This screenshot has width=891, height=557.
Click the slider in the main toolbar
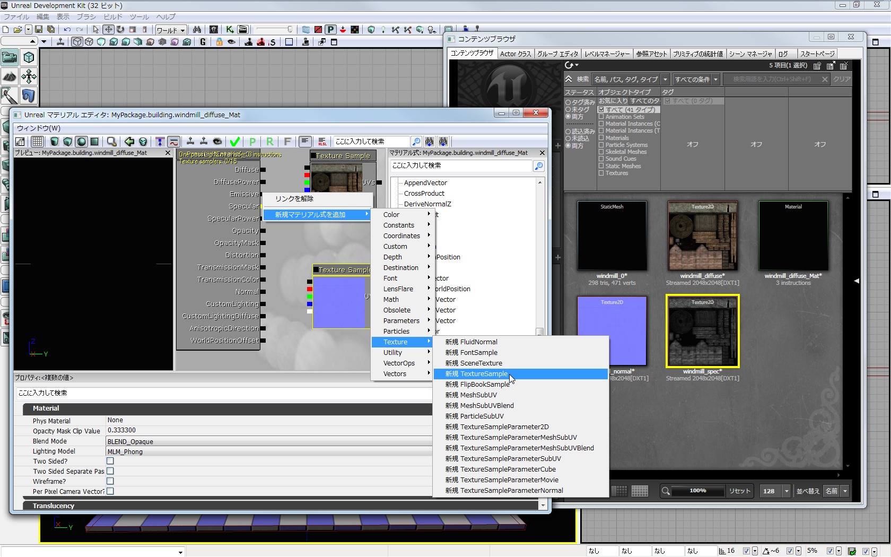pyautogui.click(x=274, y=30)
